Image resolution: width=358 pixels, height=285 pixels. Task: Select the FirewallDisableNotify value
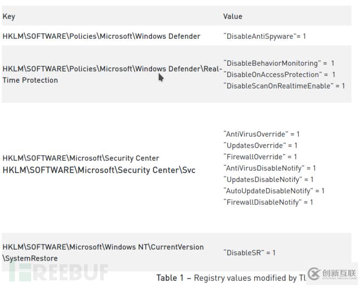[268, 202]
